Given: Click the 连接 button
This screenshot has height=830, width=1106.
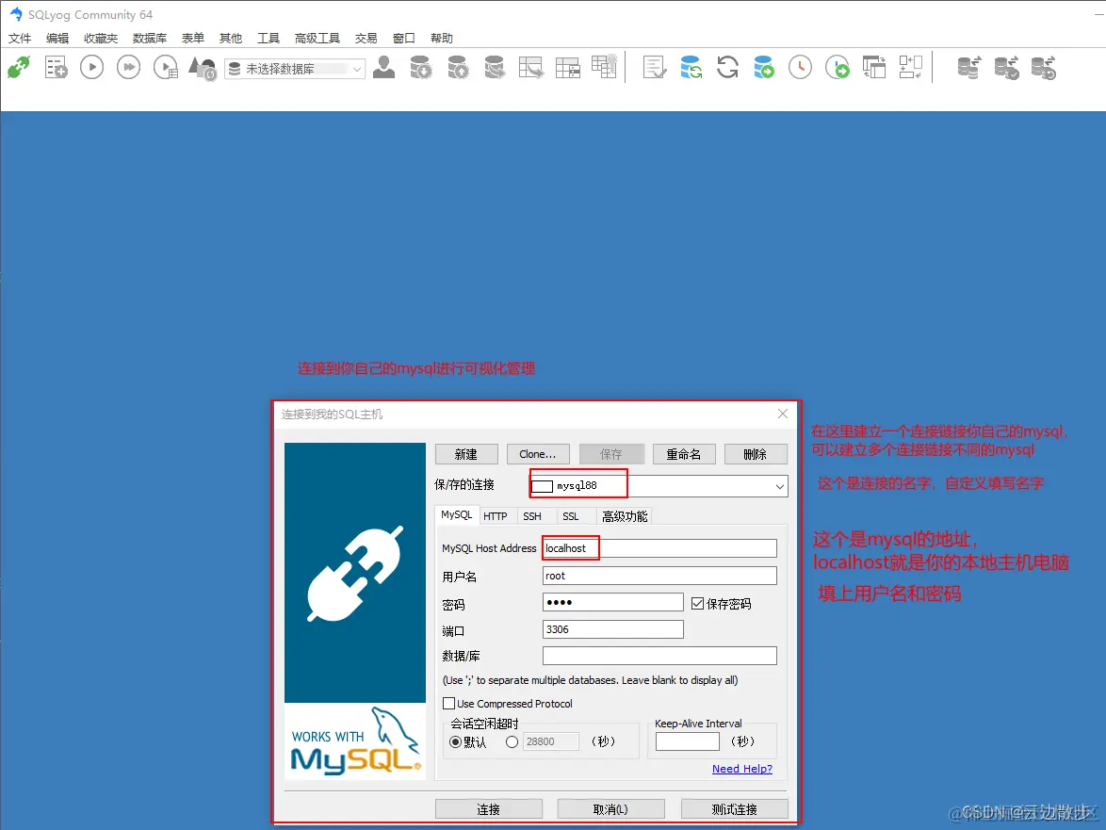Looking at the screenshot, I should click(x=489, y=809).
